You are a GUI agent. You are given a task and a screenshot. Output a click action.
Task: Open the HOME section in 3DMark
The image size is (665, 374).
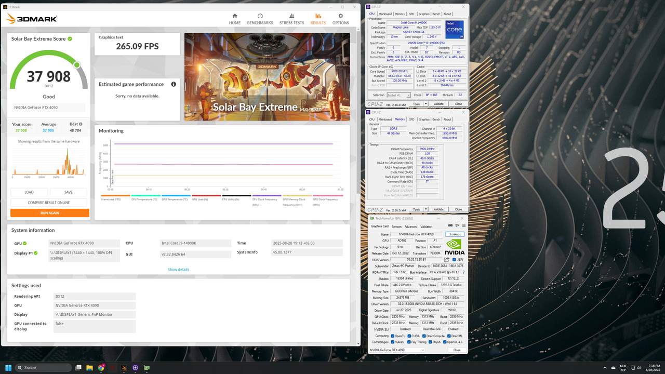coord(235,19)
